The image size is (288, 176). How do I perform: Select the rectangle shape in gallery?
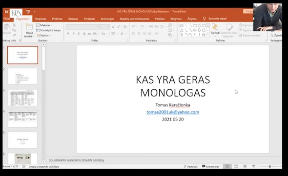pyautogui.click(x=195, y=26)
